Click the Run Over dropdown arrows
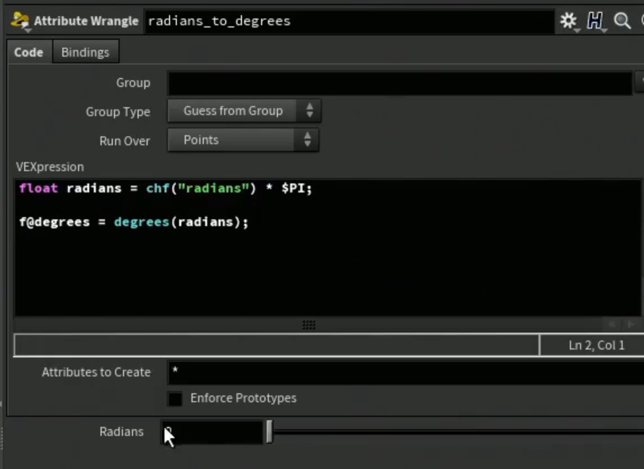Screen dimensions: 644x469 pos(307,140)
